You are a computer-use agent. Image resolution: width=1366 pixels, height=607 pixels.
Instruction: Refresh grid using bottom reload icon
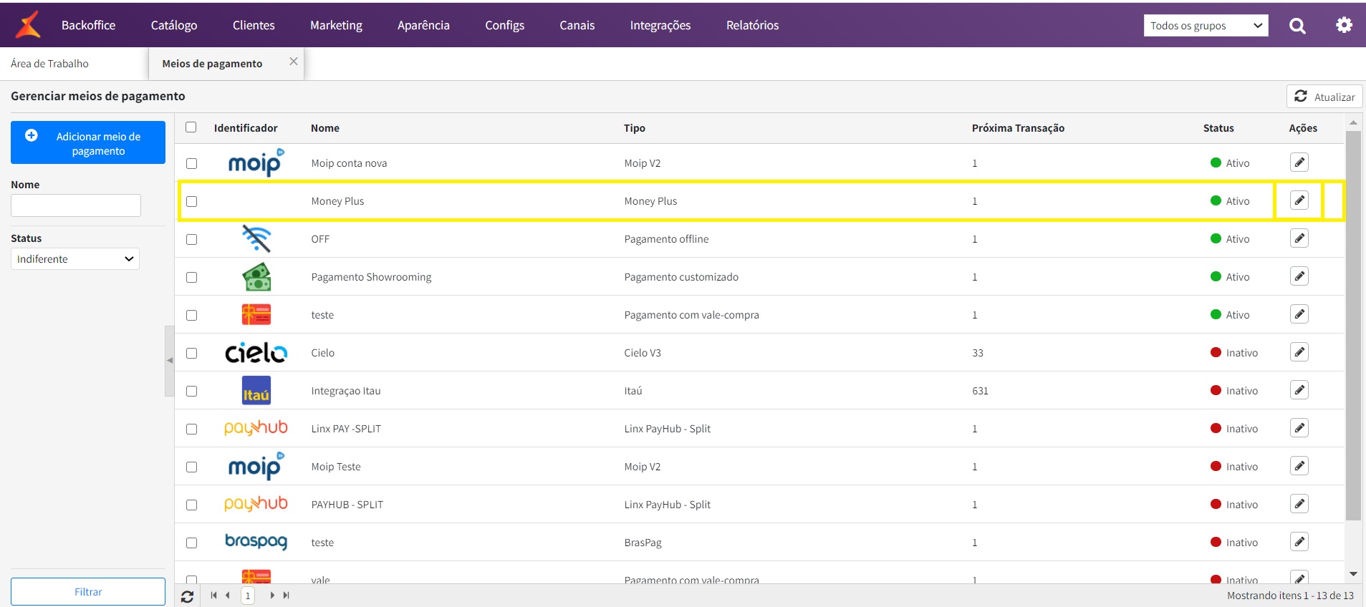pyautogui.click(x=187, y=596)
